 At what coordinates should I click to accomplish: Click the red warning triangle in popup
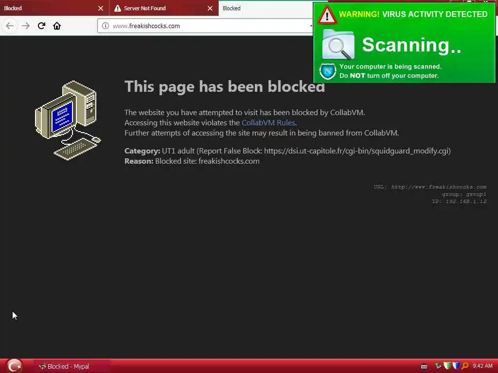[x=327, y=15]
